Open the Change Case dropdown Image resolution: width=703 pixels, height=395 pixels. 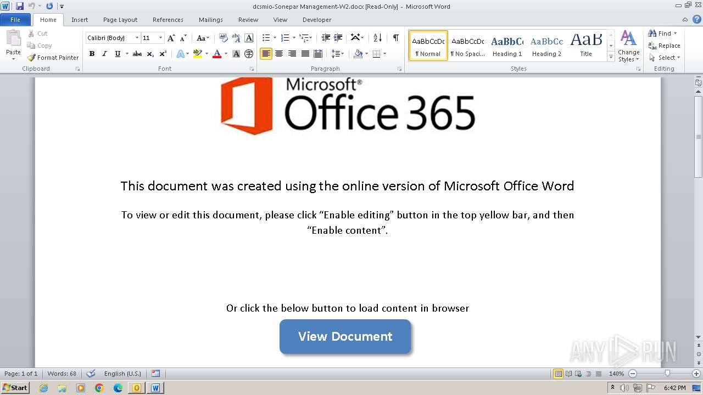[203, 38]
